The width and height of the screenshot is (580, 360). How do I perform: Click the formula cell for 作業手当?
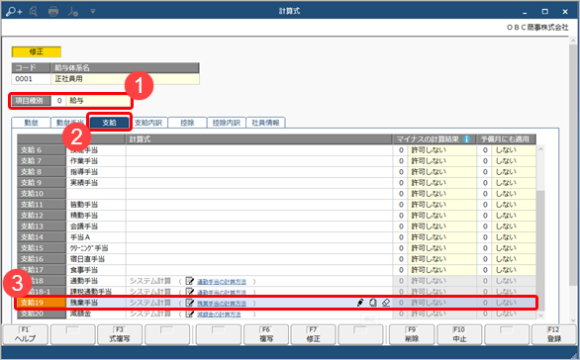coord(259,161)
